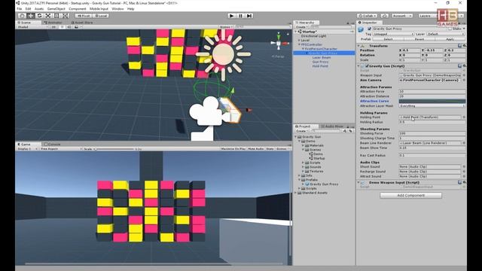Collapse the FPSController hierarchy item
Viewport: 482px width, 271px height.
tap(299, 44)
